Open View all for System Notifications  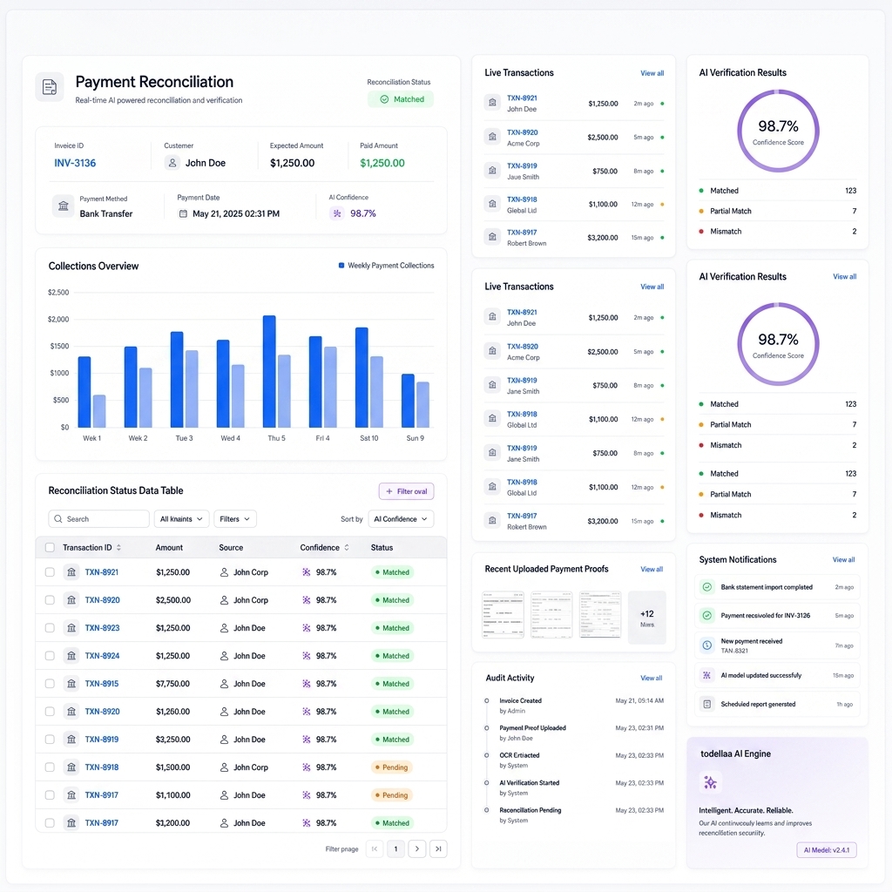[843, 560]
